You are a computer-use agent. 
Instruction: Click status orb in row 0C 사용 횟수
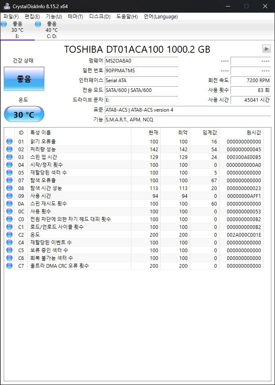[x=9, y=211]
